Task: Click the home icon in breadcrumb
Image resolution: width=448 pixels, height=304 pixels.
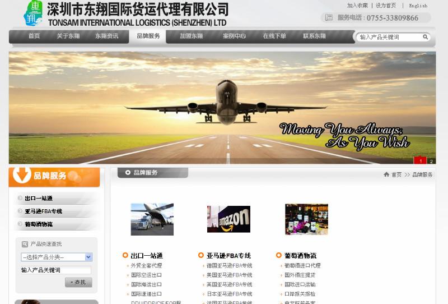Action: [386, 174]
